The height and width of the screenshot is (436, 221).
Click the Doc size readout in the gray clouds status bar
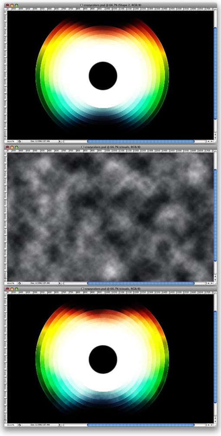(39, 283)
